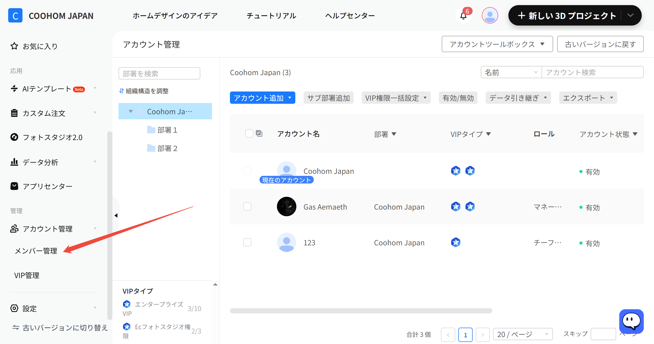
Task: Click the Ecフォトスタジオ権限 badge icon
Action: click(x=127, y=327)
